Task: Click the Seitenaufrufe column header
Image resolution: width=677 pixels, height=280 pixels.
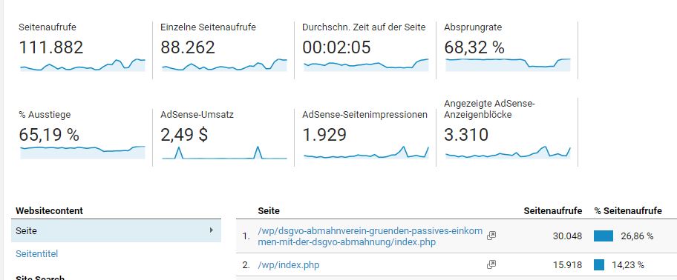Action: tap(552, 210)
